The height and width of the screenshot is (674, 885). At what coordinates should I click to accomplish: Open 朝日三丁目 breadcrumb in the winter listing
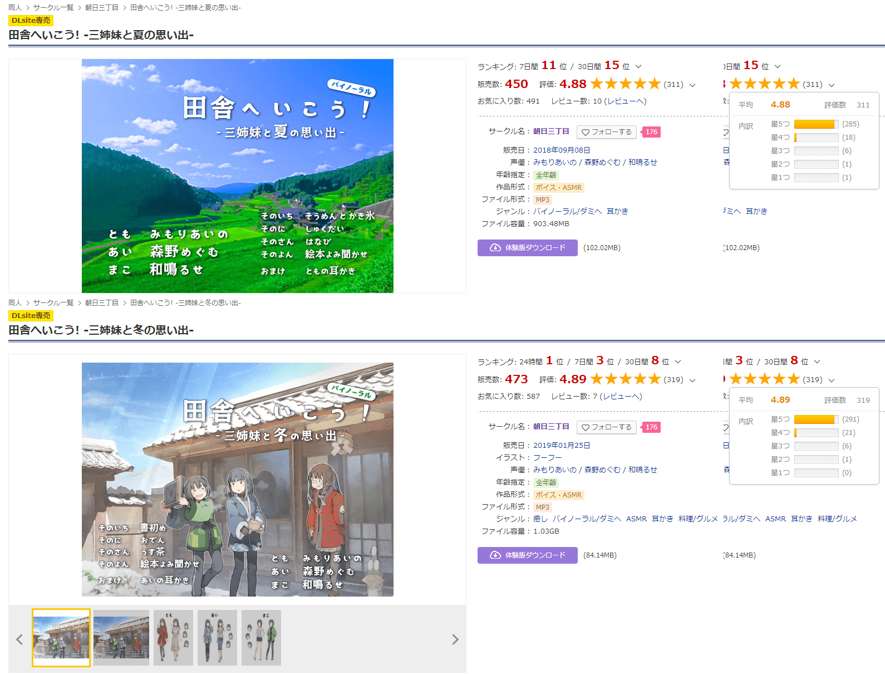102,303
